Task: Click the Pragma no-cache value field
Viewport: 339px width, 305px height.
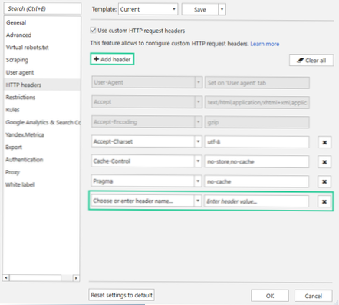Action: pos(257,181)
